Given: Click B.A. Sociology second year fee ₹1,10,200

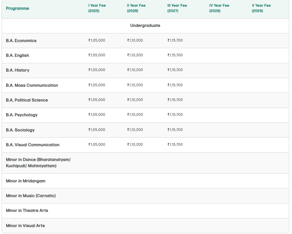Looking at the screenshot, I should 135,130.
